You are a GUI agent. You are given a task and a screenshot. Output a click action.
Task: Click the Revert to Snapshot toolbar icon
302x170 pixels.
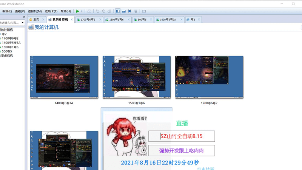pyautogui.click(x=103, y=11)
